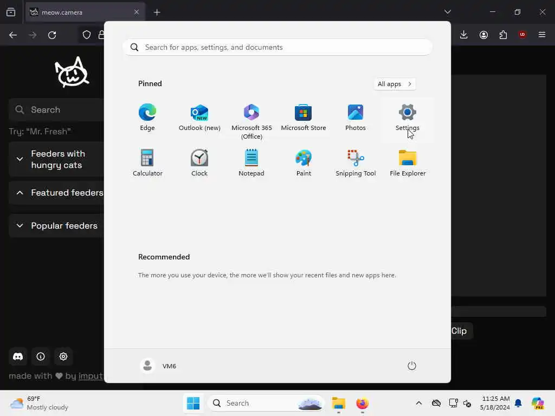Launch Photos app
The height and width of the screenshot is (416, 555).
click(356, 118)
